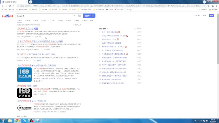Open 北京艺佰联腾电子科技有限公司 企业信息 link

coord(36,65)
